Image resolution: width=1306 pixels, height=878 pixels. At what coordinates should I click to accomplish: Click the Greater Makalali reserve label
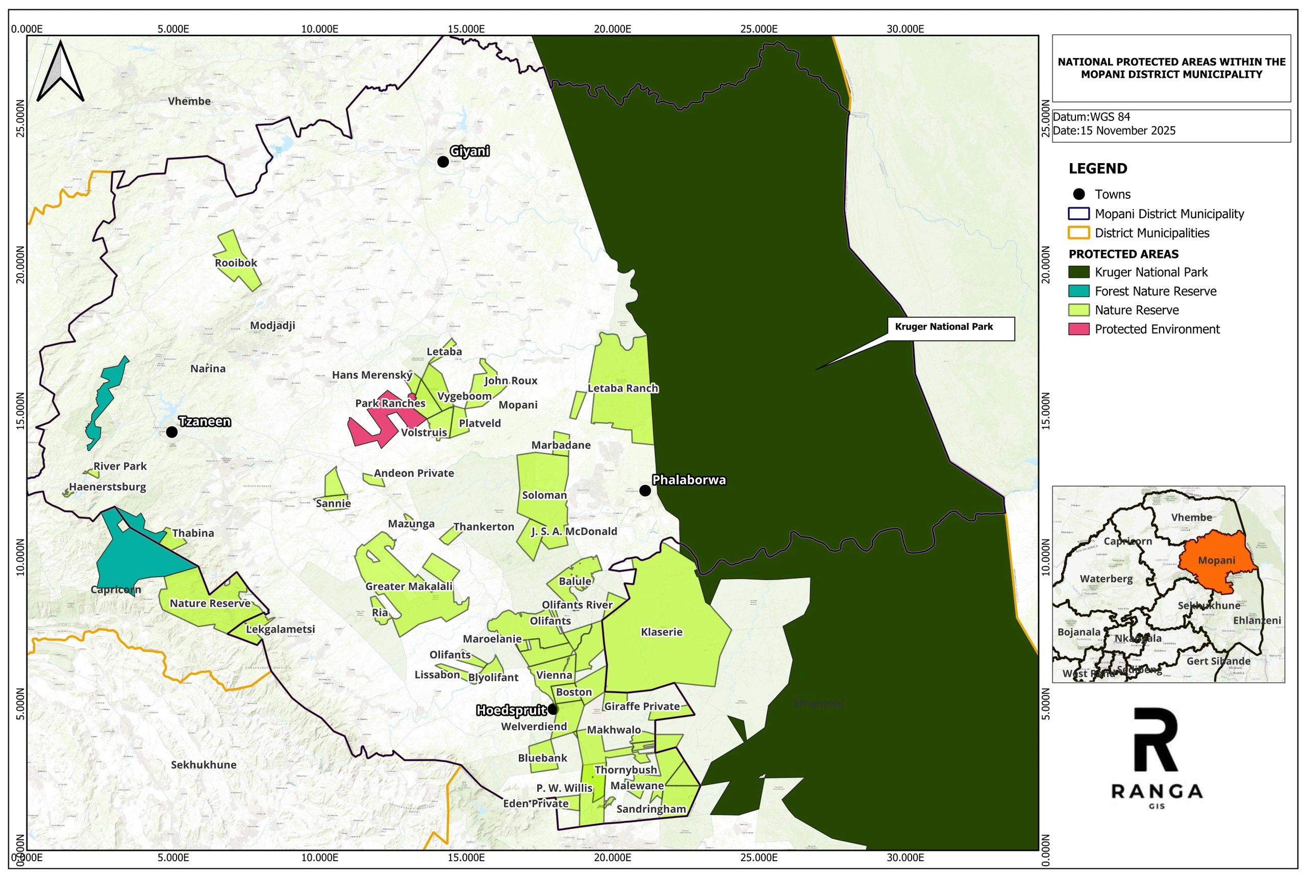pyautogui.click(x=409, y=586)
